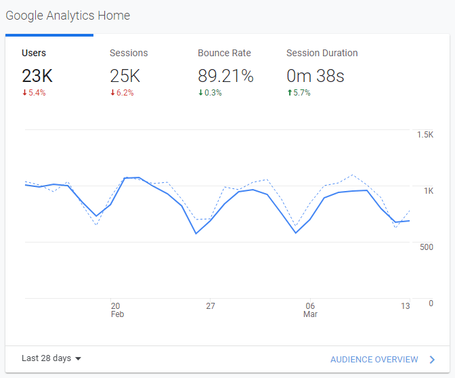This screenshot has width=455, height=378.
Task: Click the green 0.3% change indicator
Action: click(x=210, y=93)
